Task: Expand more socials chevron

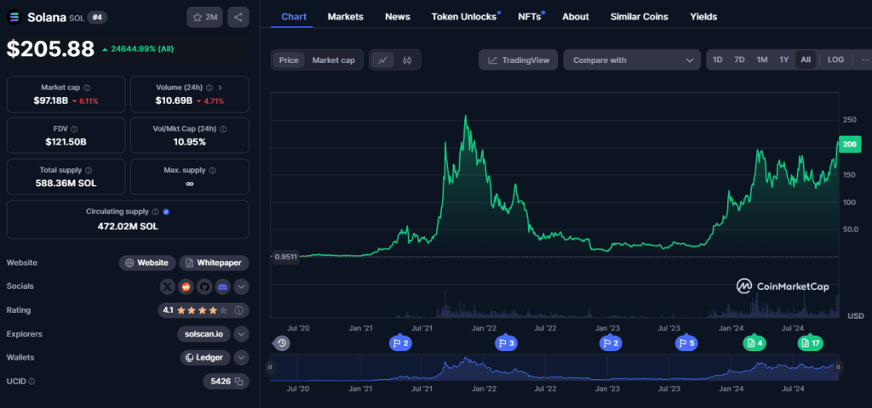Action: [241, 287]
